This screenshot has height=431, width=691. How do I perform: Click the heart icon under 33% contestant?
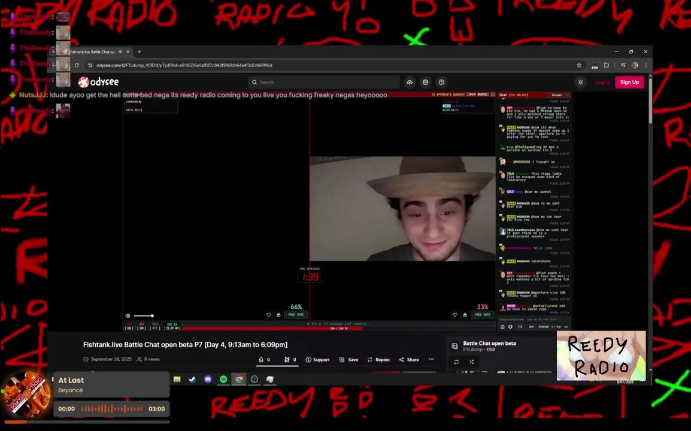coord(455,315)
